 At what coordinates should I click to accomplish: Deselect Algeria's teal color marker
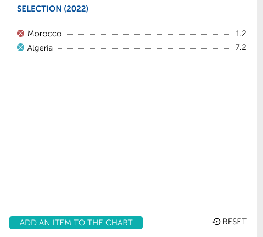[x=20, y=47]
